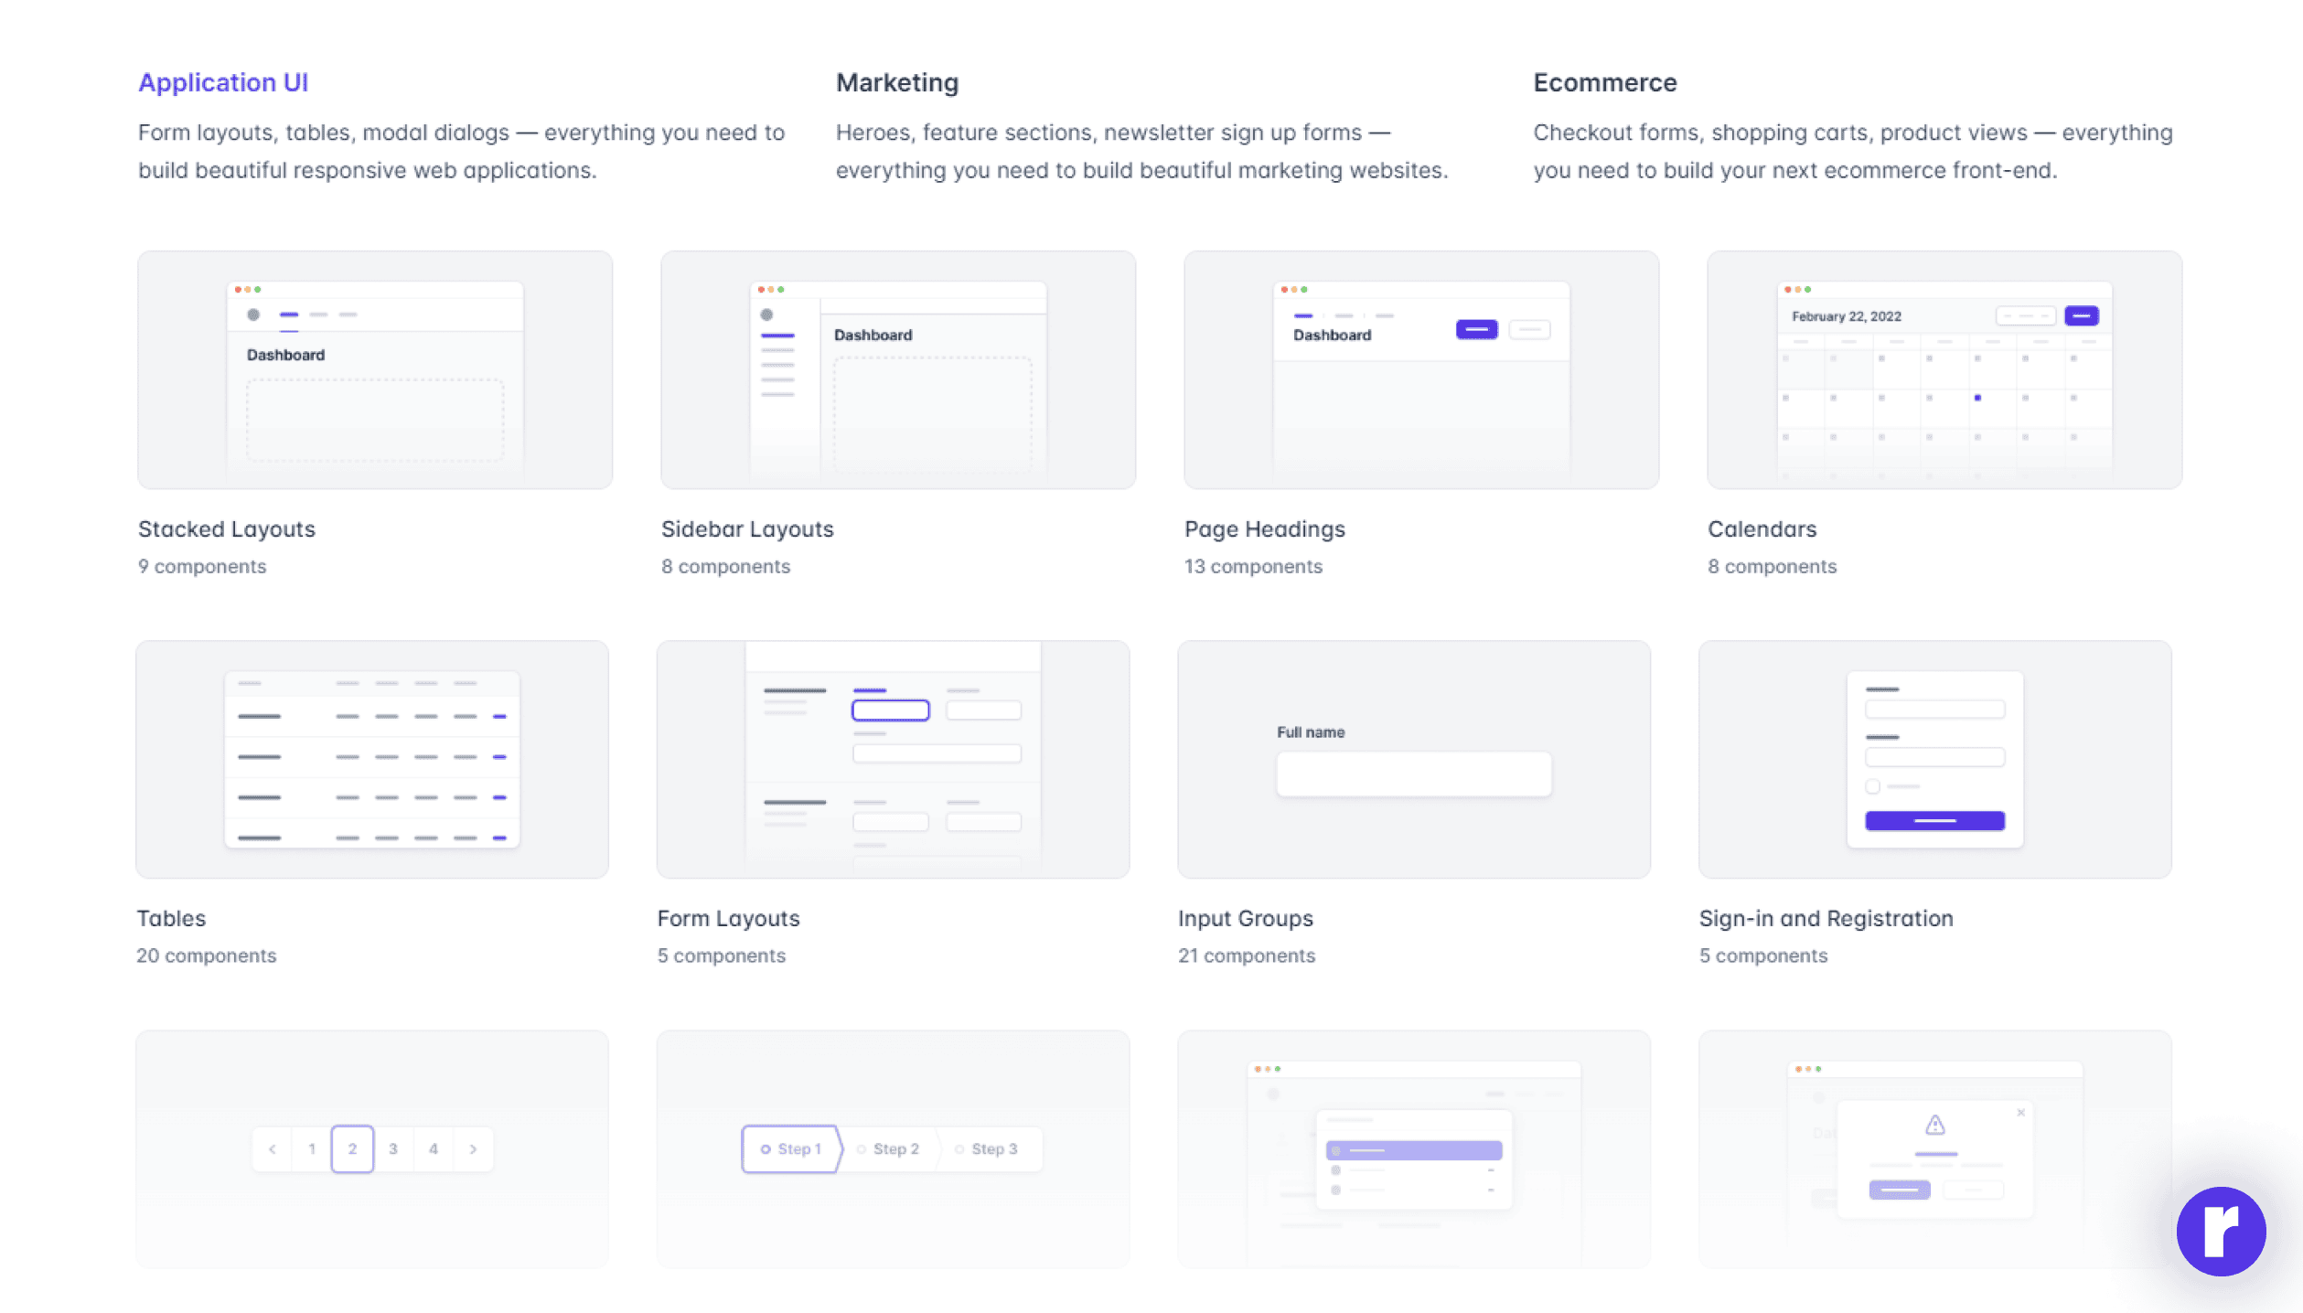
Task: Click the 21 components text
Action: pyautogui.click(x=1247, y=955)
